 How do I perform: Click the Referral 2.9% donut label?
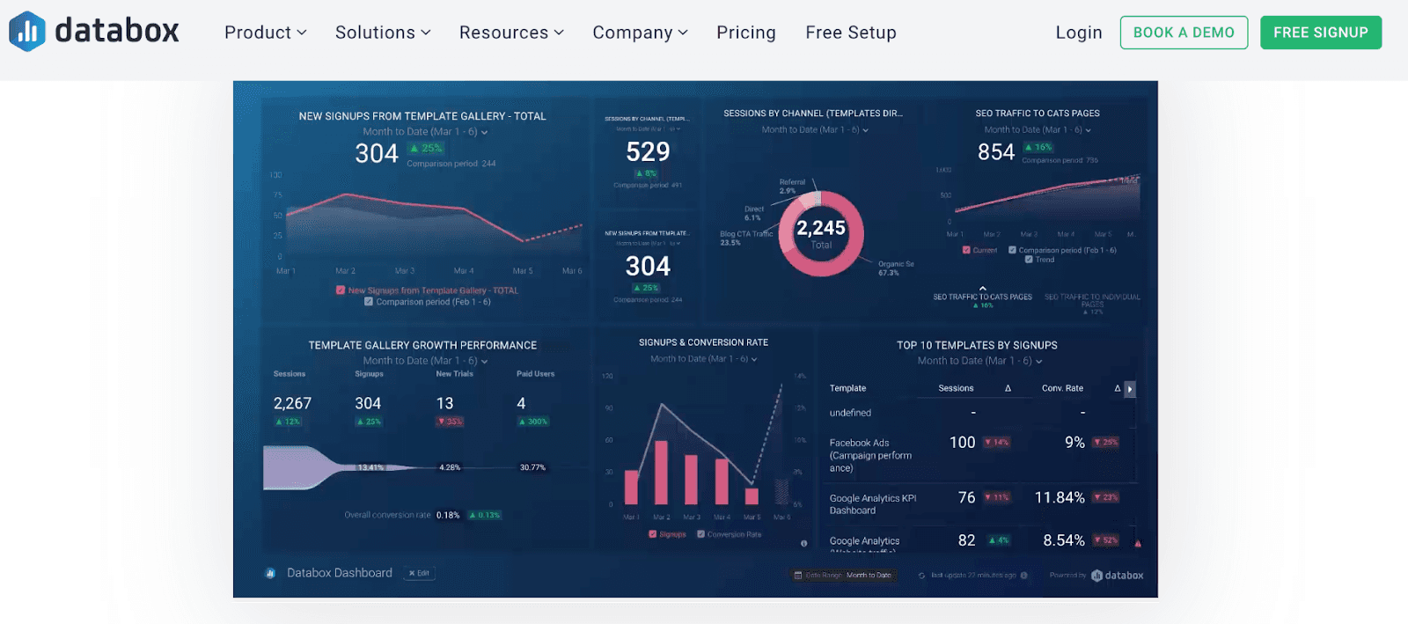[791, 187]
